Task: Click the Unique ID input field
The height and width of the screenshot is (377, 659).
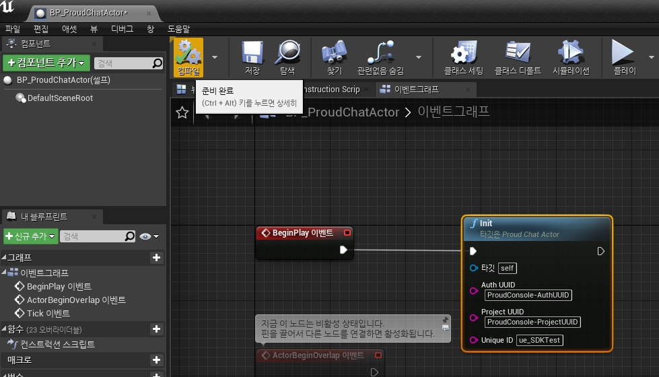Action: pyautogui.click(x=539, y=340)
